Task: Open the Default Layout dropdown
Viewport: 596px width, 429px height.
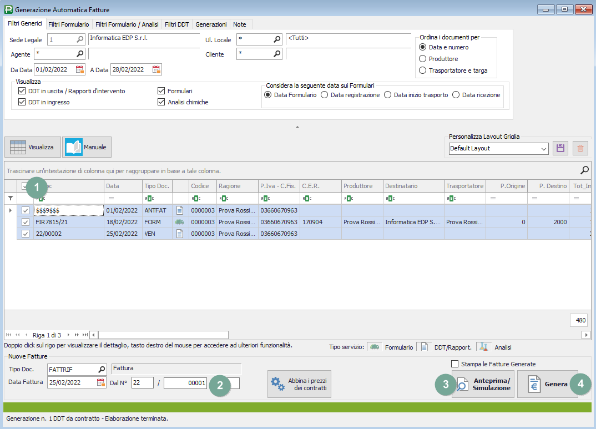Action: point(543,149)
